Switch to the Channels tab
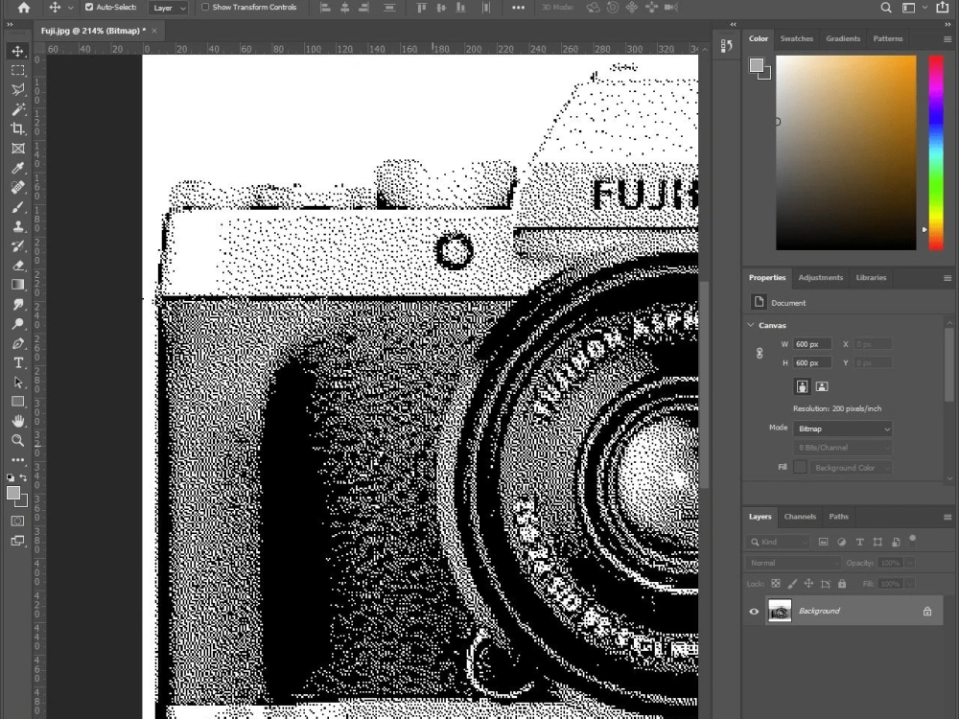This screenshot has height=719, width=959. tap(800, 517)
